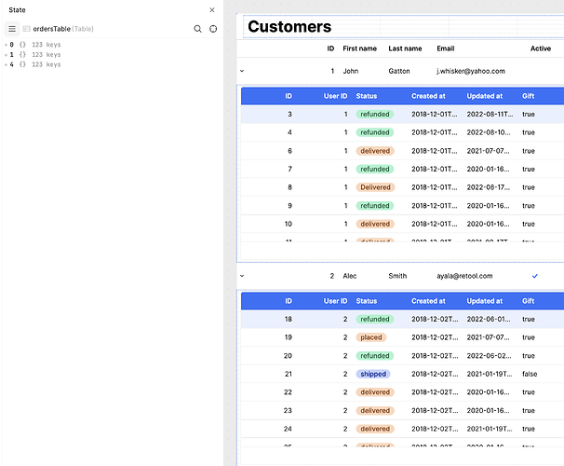Screen dimensions: 564x466
Task: Expand state key 1
Action: 5,54
